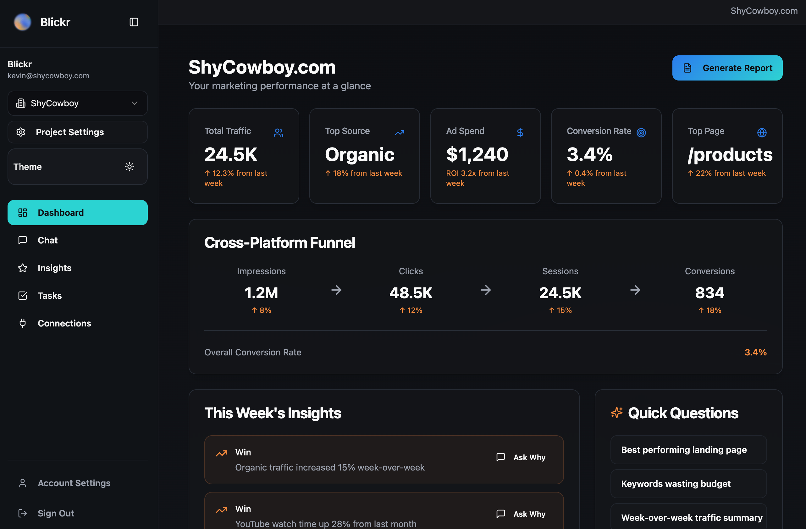Click the dollar icon on the Ad Spend card
Viewport: 806px width, 529px height.
[520, 132]
